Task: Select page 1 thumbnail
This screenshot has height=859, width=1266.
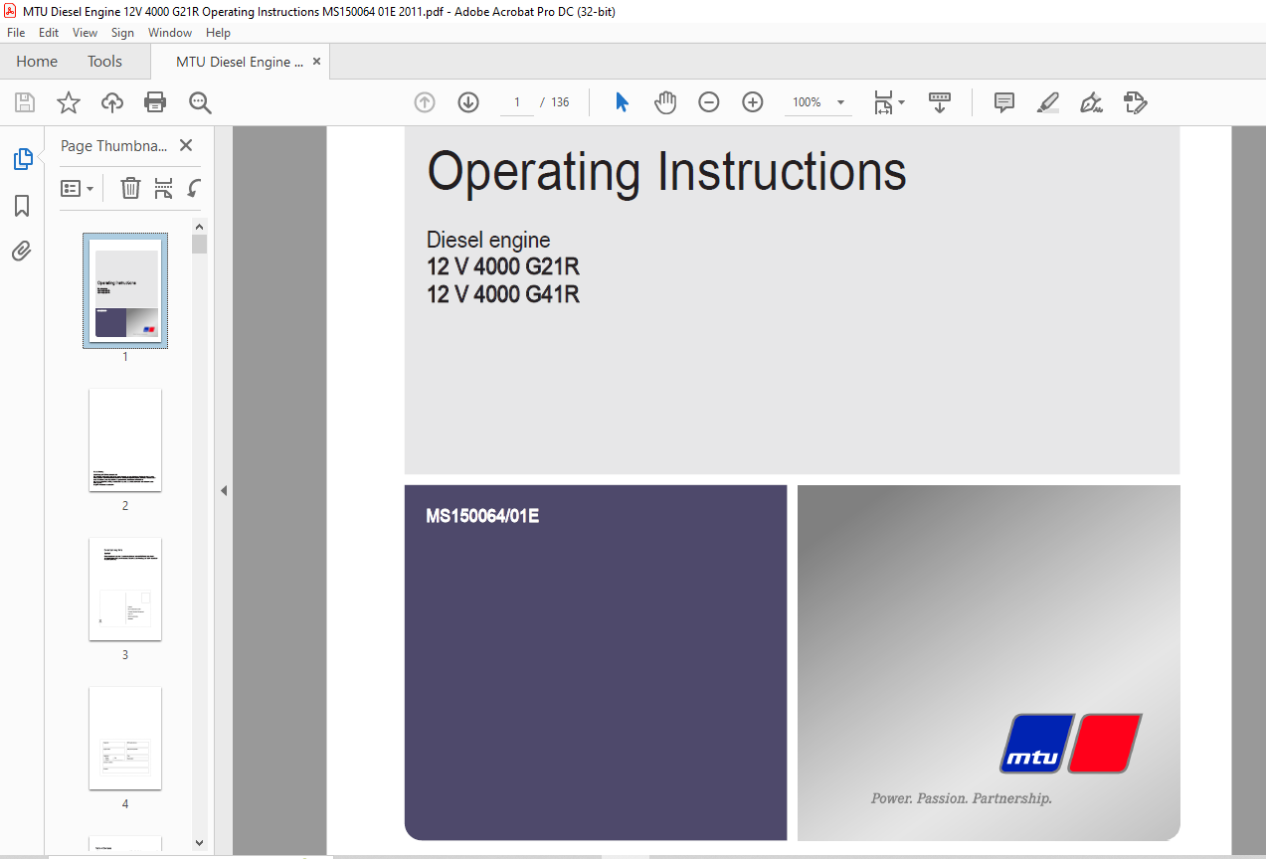Action: click(x=125, y=290)
